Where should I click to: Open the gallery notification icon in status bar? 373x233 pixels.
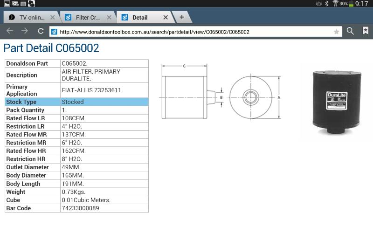[x=7, y=3]
